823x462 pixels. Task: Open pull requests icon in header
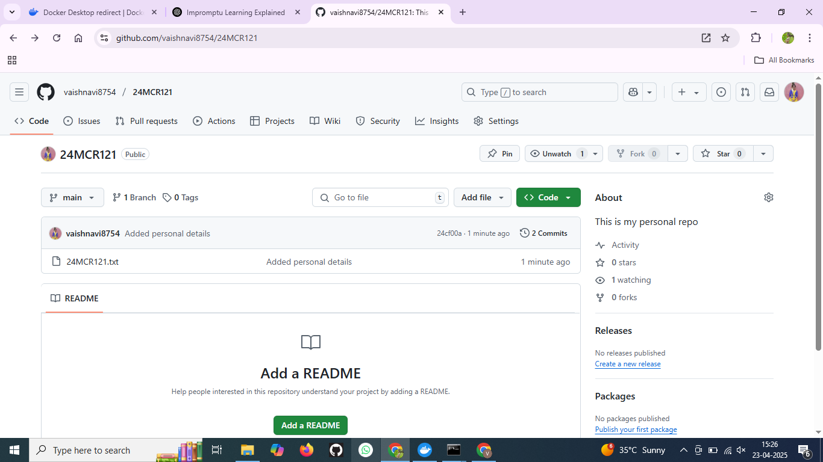click(x=745, y=92)
